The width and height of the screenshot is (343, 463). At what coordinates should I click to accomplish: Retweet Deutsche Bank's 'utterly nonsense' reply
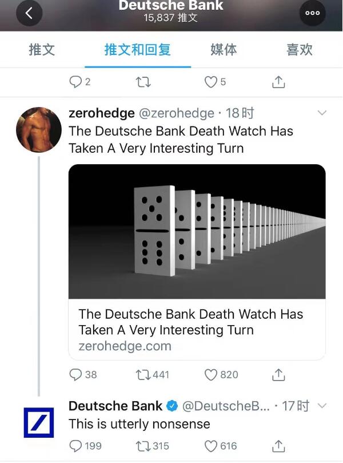(x=142, y=446)
